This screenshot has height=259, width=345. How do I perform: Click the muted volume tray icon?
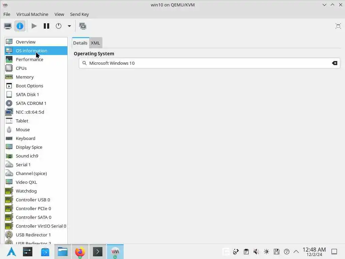point(256,252)
